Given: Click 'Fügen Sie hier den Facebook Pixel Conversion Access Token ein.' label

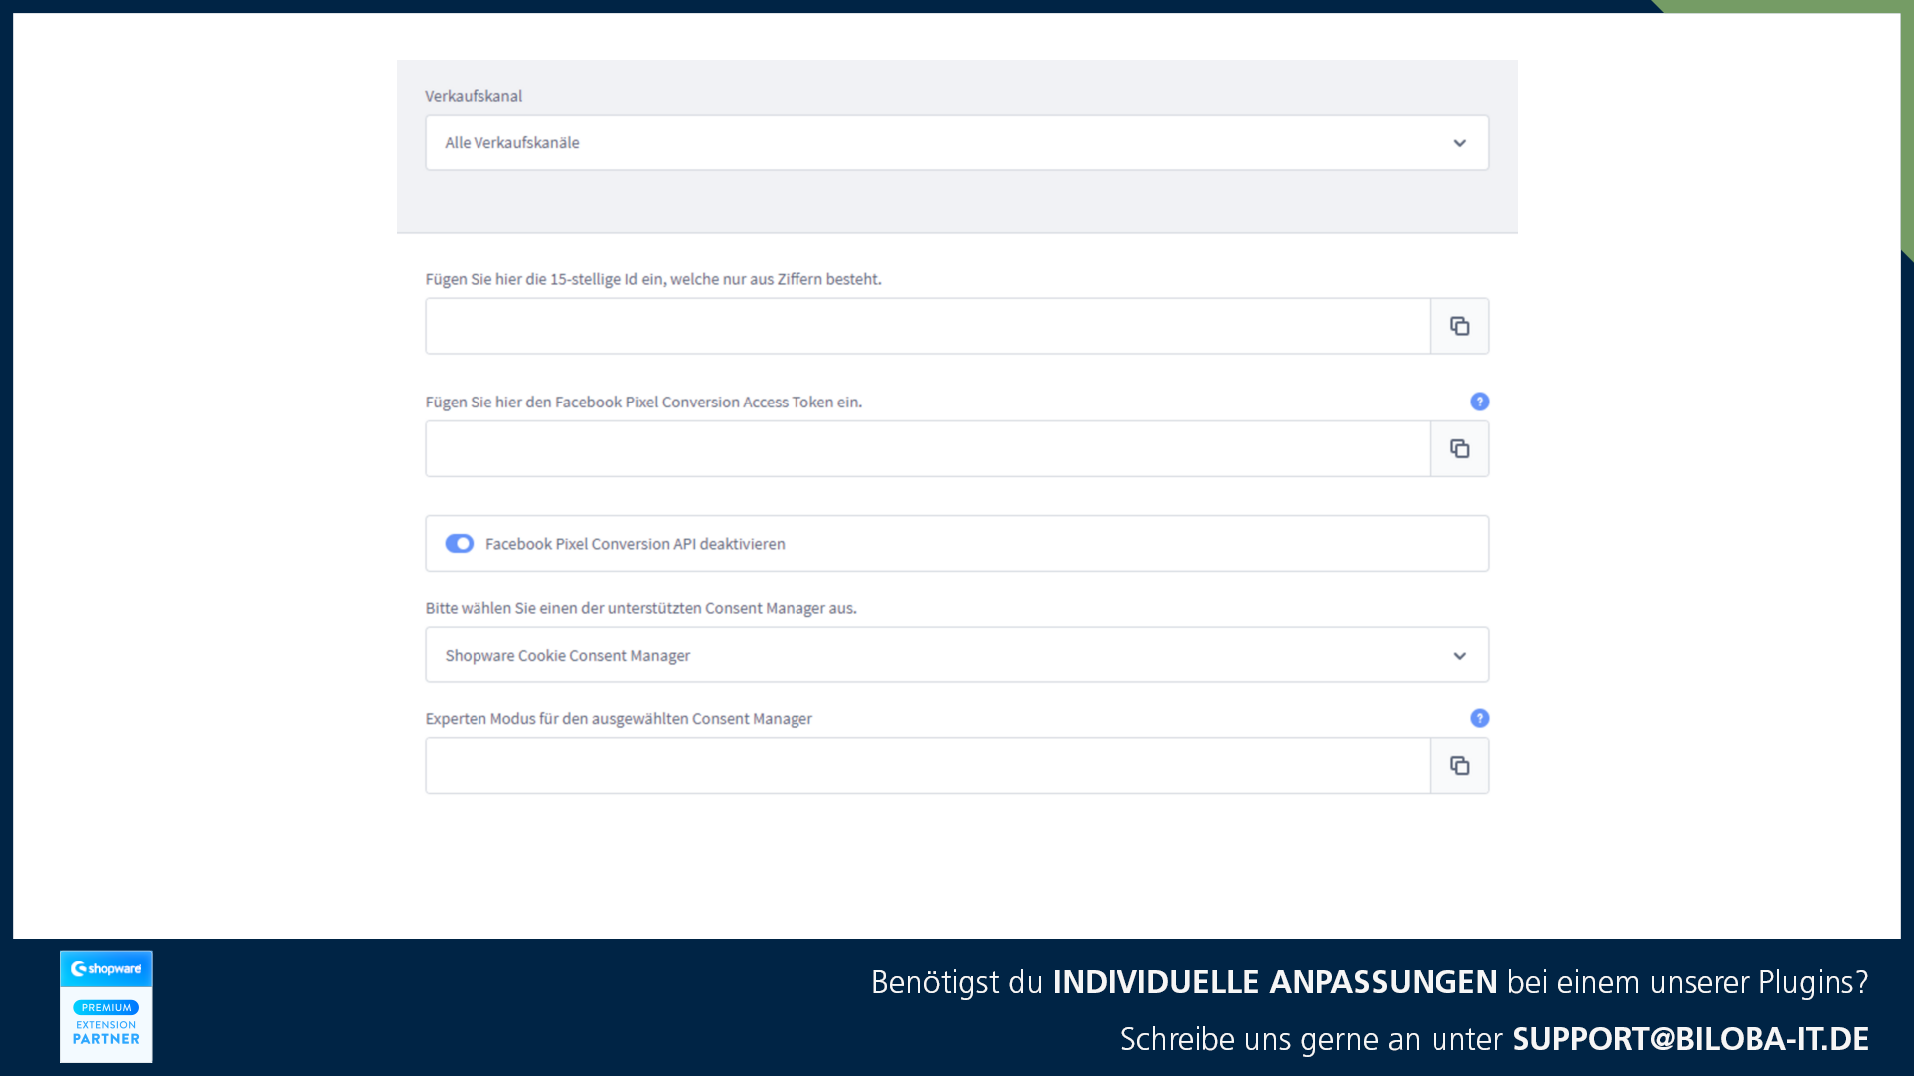Looking at the screenshot, I should (x=644, y=402).
